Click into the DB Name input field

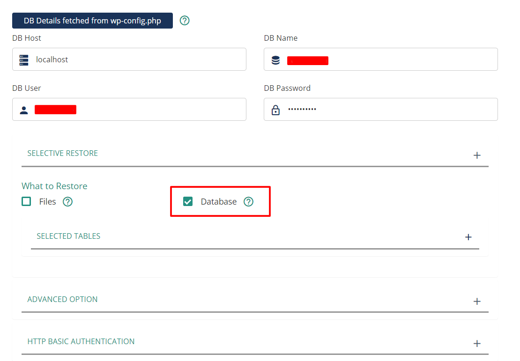381,59
